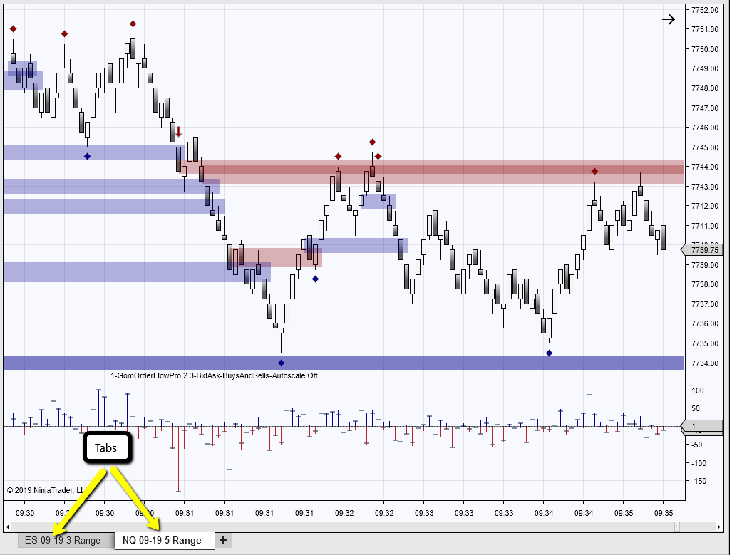Click the scroll-to-latest arrow at chart top right
This screenshot has height=555, width=732.
pos(668,19)
